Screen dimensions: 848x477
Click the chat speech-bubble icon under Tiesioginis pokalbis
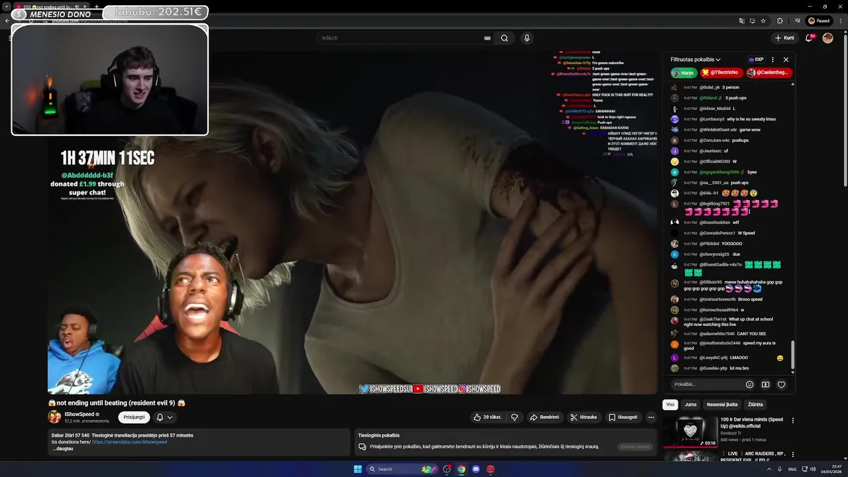tap(362, 447)
